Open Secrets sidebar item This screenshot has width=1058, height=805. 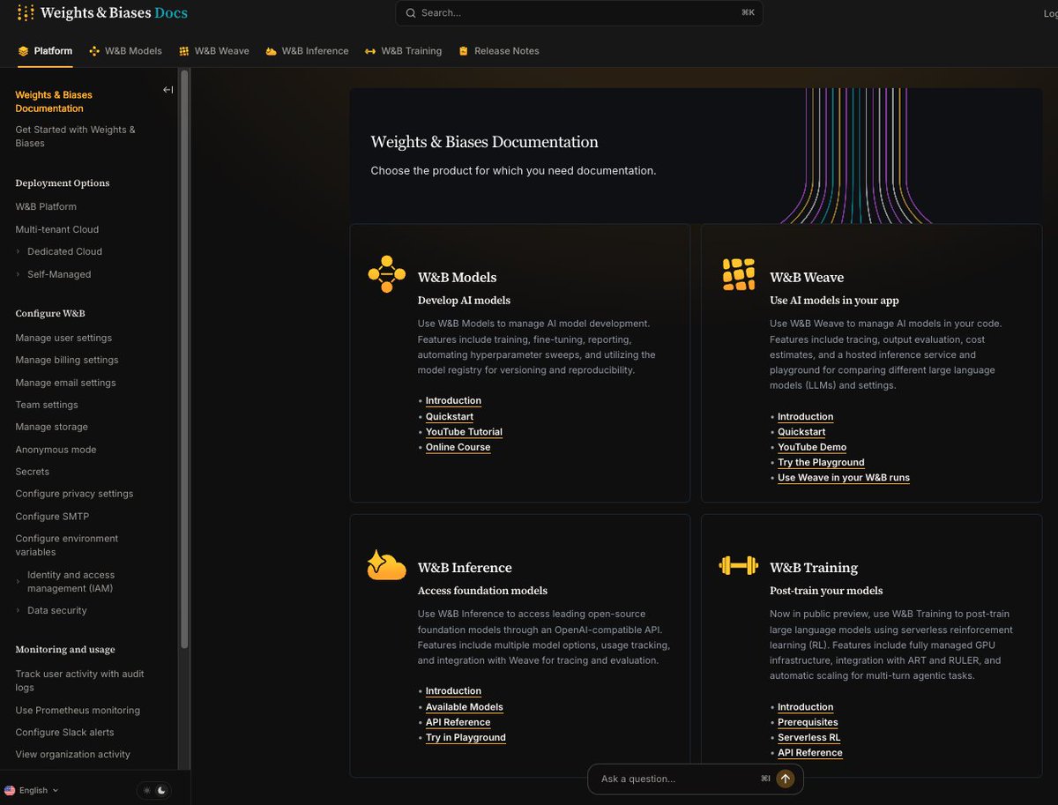point(33,472)
